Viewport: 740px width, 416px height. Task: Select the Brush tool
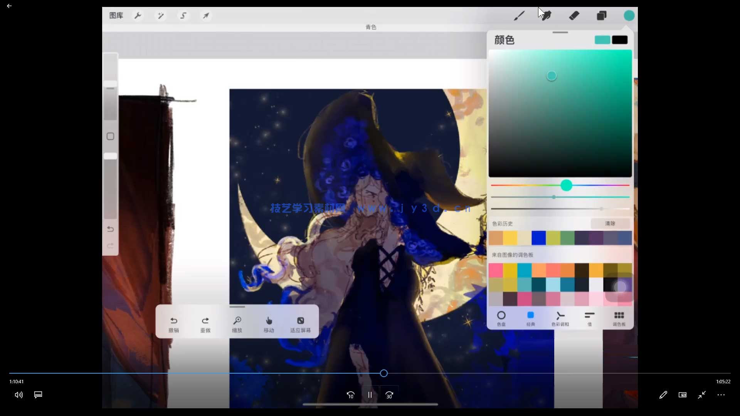click(x=519, y=16)
